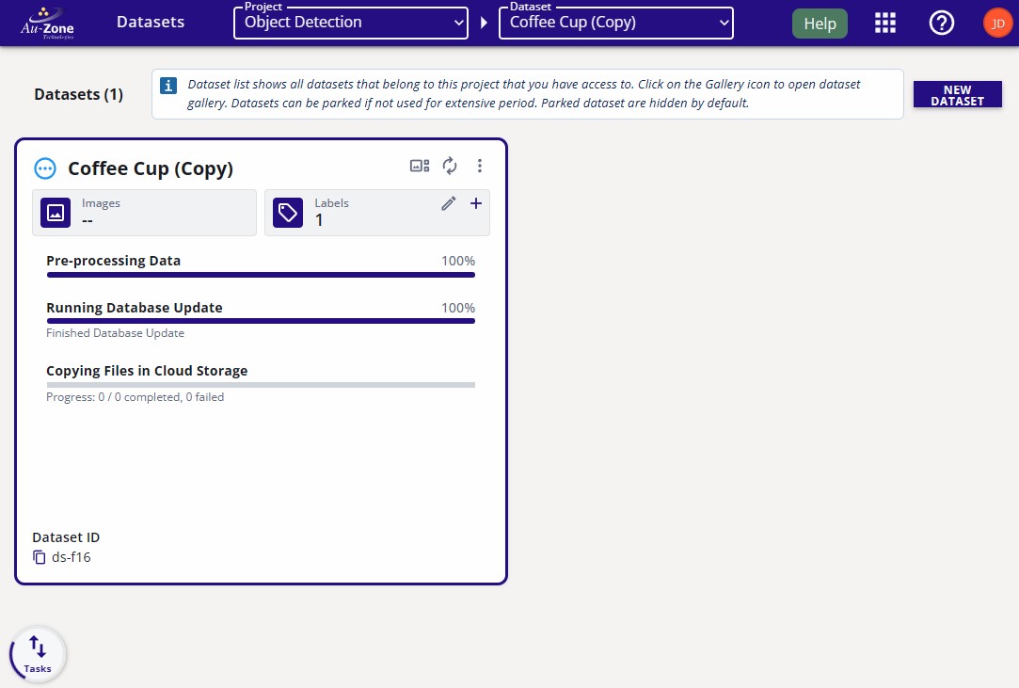
Task: Click the refresh arrows icon on dataset card
Action: (450, 166)
